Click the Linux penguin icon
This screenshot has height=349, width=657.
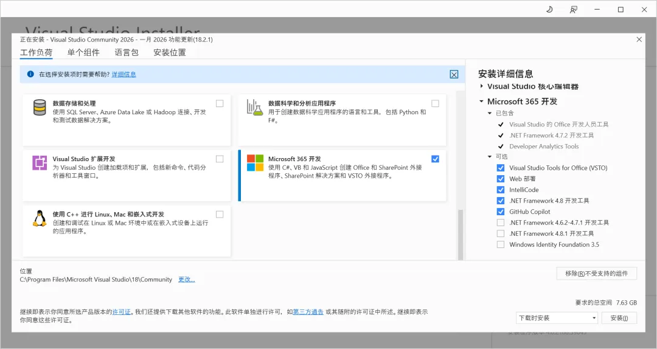[x=40, y=218]
